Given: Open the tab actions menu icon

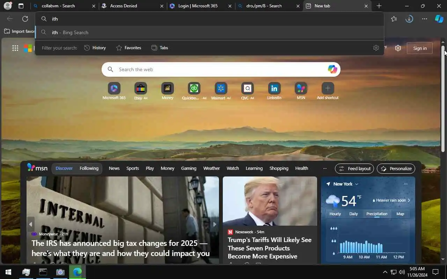Looking at the screenshot, I should click(x=21, y=6).
